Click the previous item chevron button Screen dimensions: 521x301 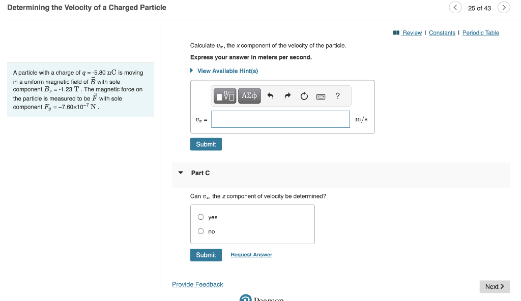coord(455,7)
